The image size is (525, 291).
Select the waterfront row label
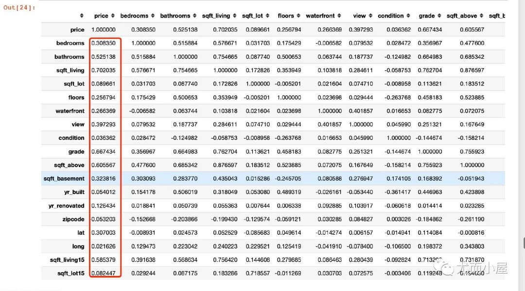70,111
